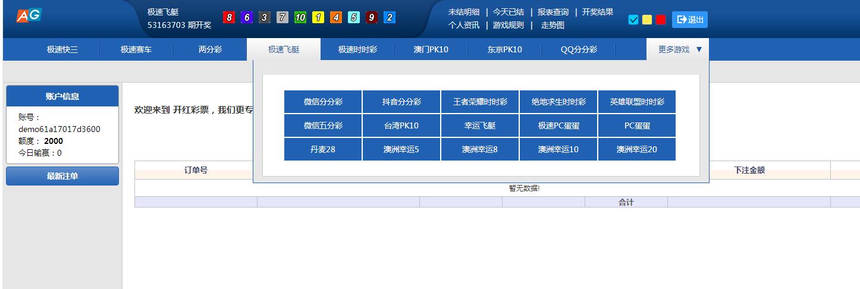Select the red theme swatch

tap(660, 20)
